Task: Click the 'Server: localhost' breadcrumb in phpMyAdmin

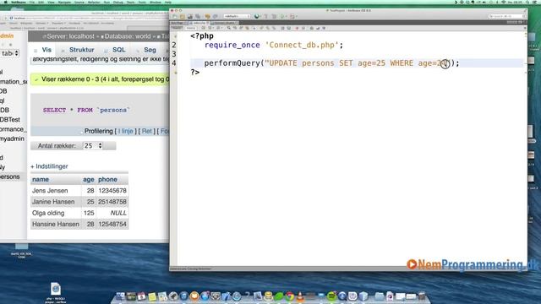Action: point(70,36)
